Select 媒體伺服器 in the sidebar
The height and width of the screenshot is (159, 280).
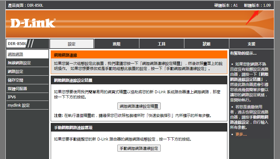(x=27, y=88)
